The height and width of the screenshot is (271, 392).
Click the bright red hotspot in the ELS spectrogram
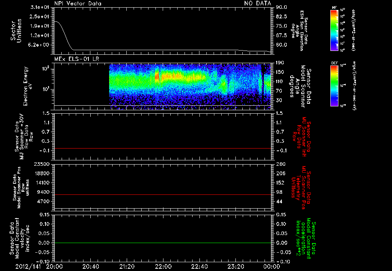(157, 76)
